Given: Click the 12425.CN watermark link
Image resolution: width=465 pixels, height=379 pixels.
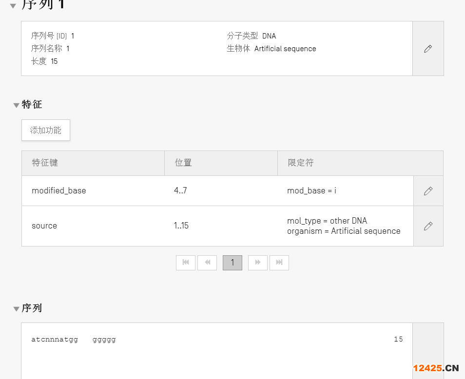Looking at the screenshot, I should (436, 368).
